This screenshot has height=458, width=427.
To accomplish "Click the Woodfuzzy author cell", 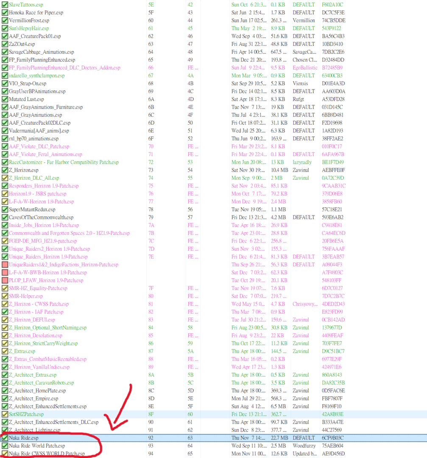I will [x=304, y=446].
